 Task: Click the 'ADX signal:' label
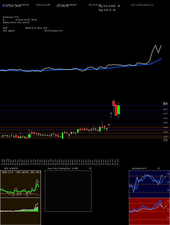8,31
